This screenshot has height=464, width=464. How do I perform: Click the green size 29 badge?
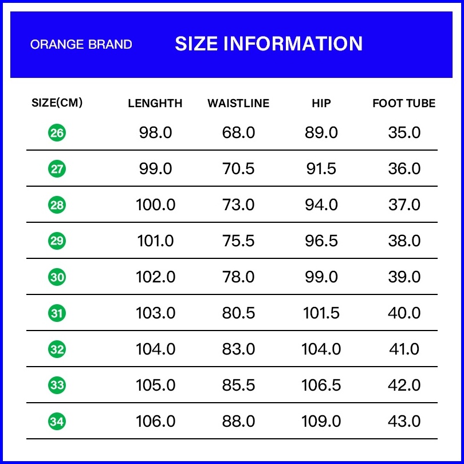pos(57,241)
